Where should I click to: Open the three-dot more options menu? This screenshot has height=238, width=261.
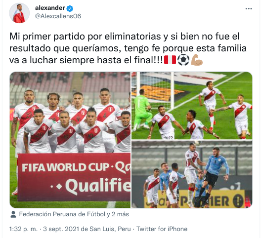[249, 9]
